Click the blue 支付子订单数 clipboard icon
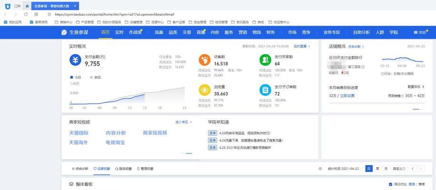 pyautogui.click(x=265, y=90)
